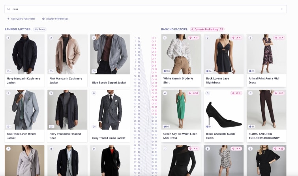Click the Green Kay Tie Waist Linen Midi Dress title

pos(180,136)
